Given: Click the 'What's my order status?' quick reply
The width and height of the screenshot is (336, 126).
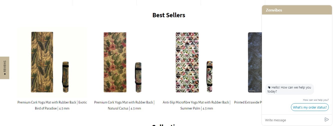Looking at the screenshot, I should click(x=310, y=107).
